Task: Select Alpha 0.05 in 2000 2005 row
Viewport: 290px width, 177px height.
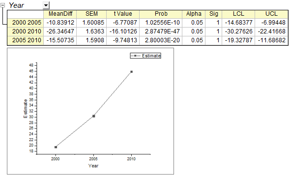Action: point(194,23)
